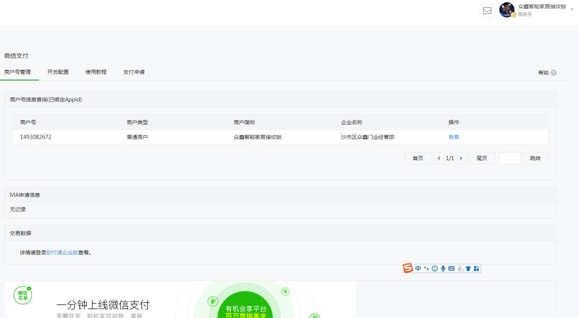
Task: Click the microphone voice input icon
Action: tap(443, 269)
